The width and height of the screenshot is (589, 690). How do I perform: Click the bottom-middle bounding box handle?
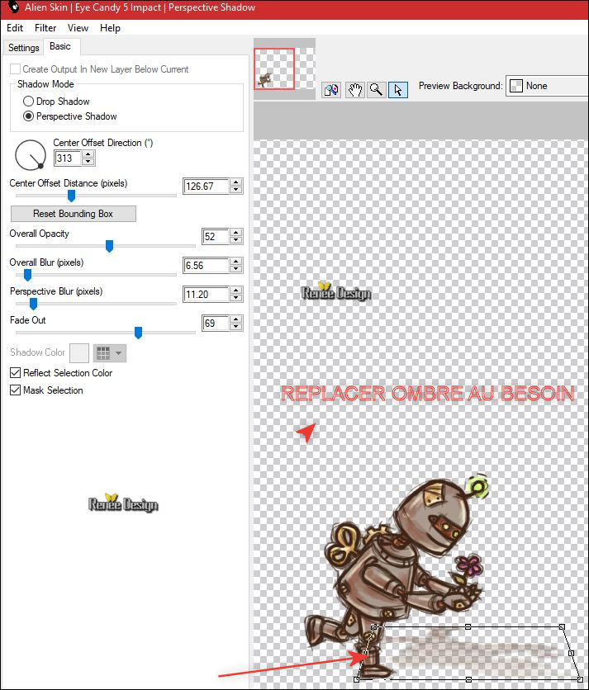click(x=468, y=679)
